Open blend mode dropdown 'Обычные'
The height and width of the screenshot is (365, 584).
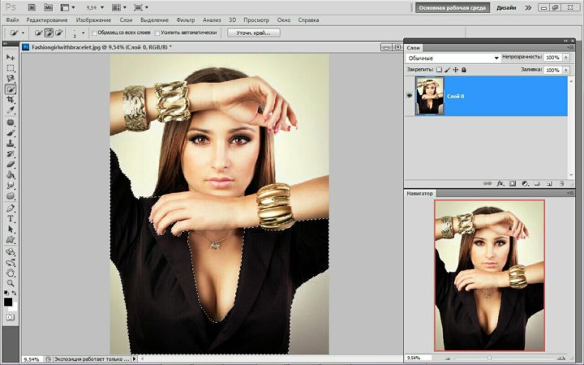[453, 58]
